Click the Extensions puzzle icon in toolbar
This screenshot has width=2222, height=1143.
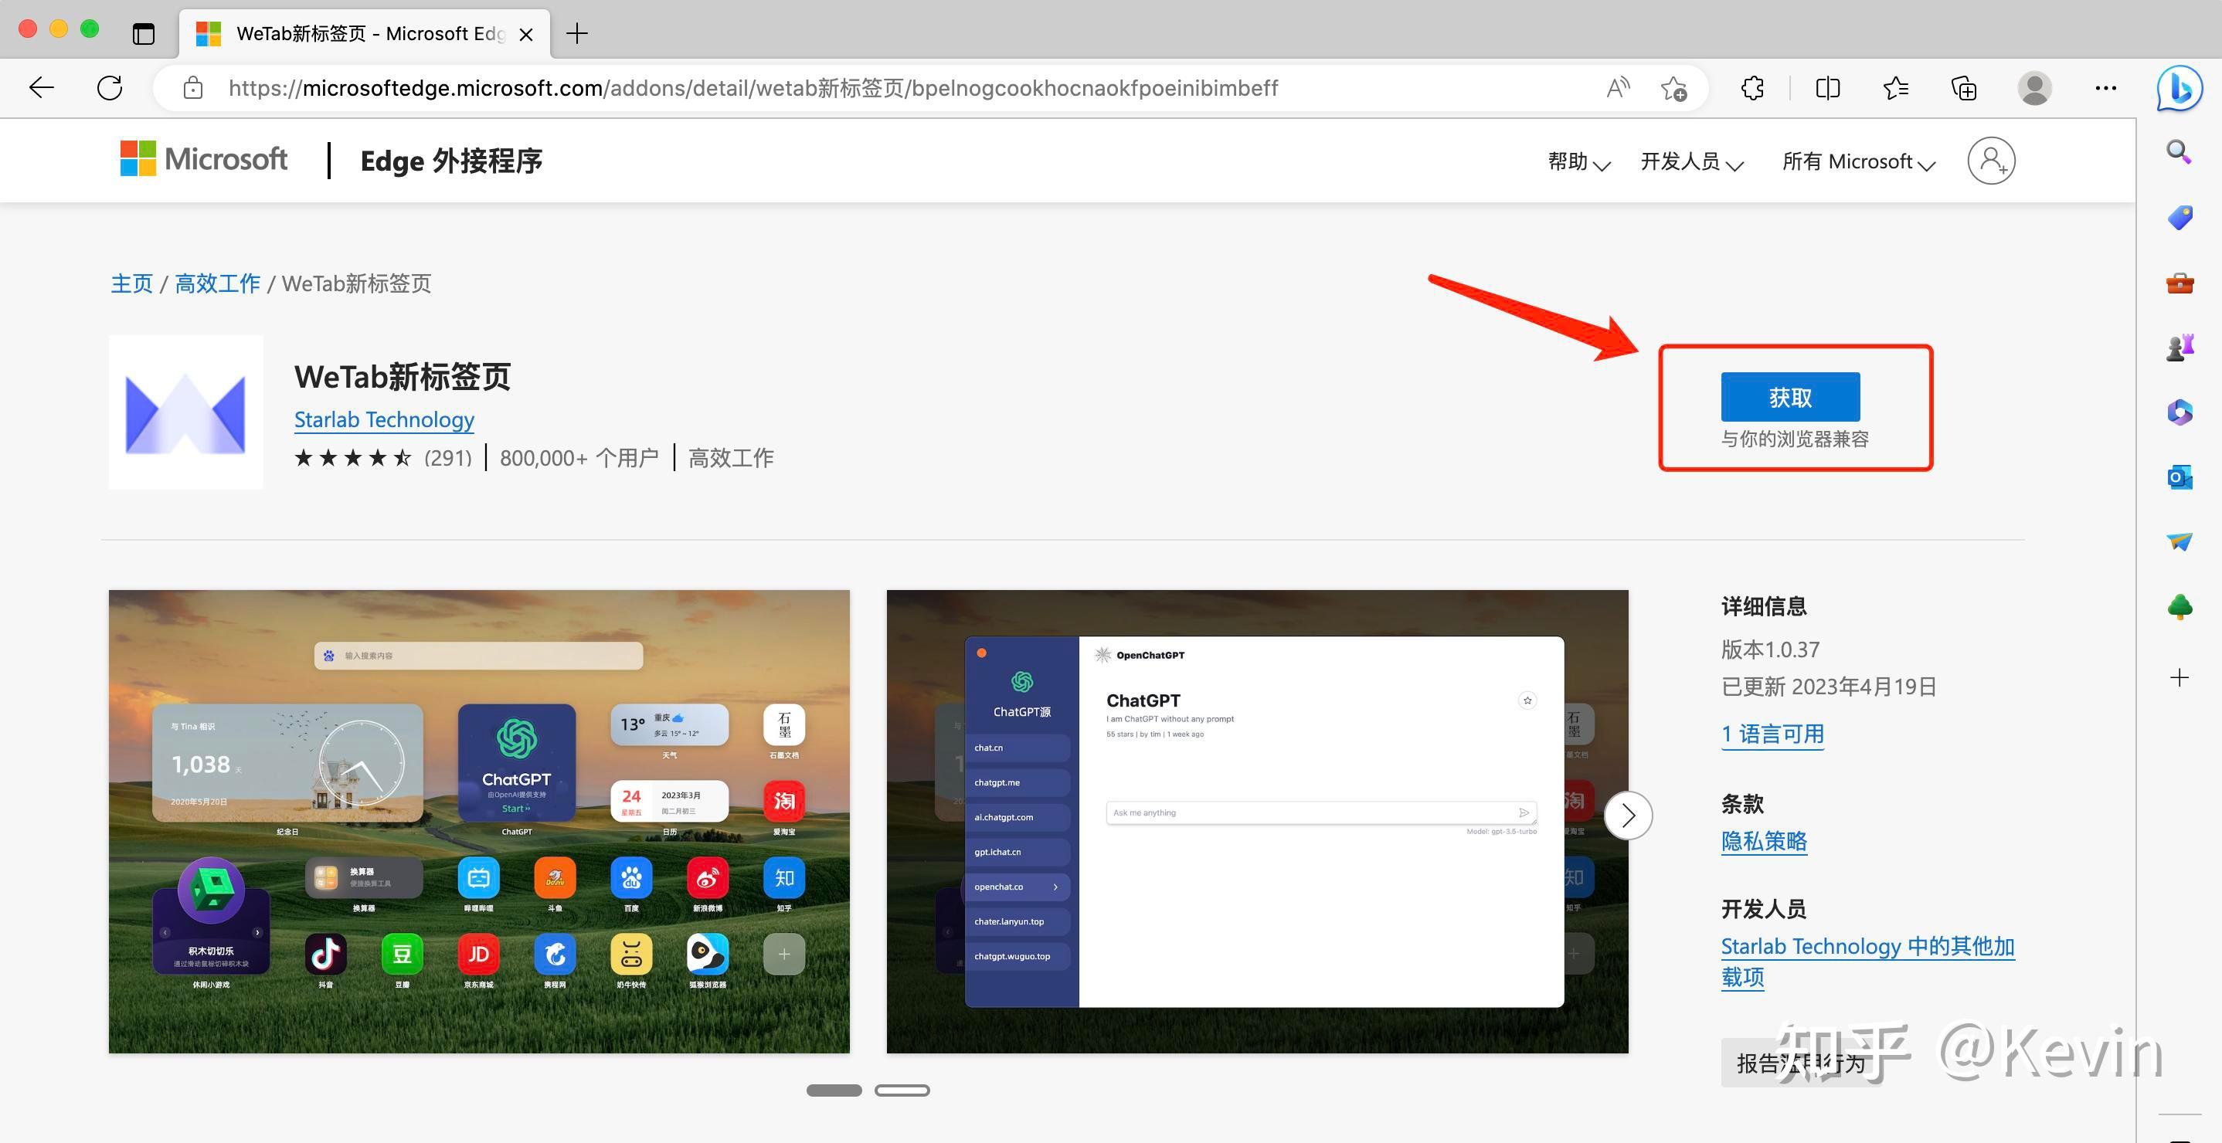click(1752, 88)
